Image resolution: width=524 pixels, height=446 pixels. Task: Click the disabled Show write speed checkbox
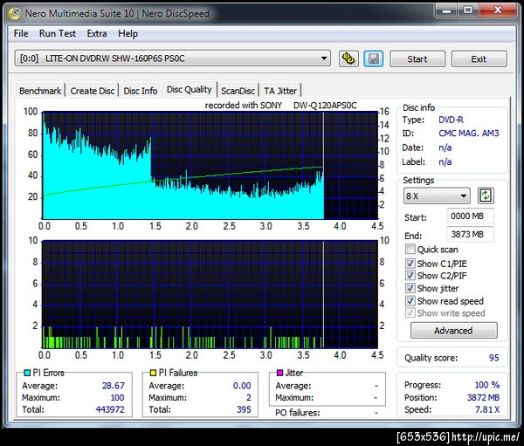coord(410,312)
